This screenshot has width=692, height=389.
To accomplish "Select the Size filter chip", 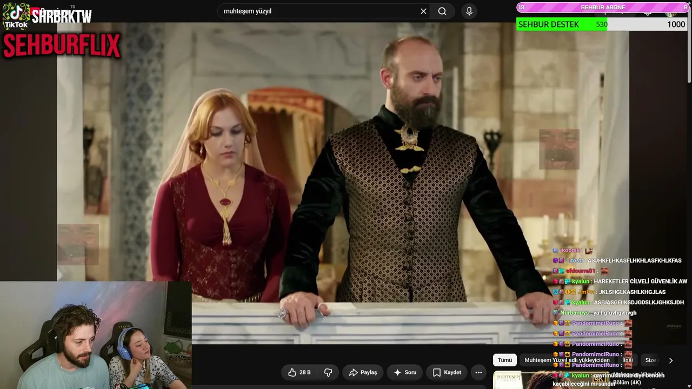I will (x=650, y=360).
